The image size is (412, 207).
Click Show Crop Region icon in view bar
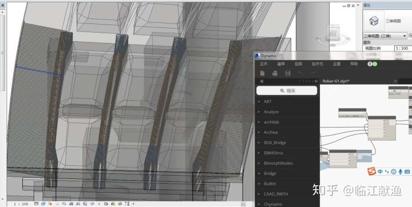tap(78, 204)
